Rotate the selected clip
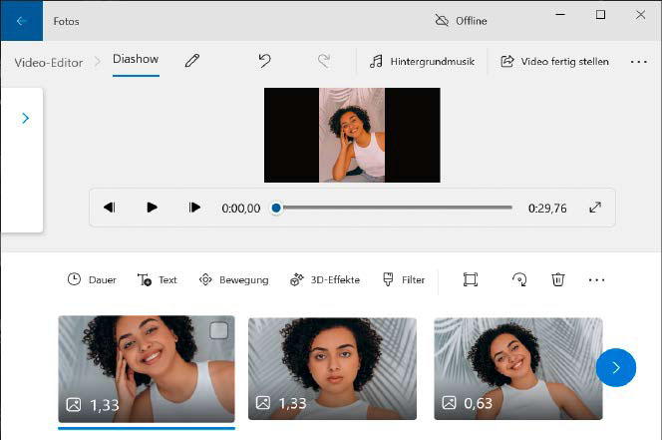662x440 pixels. coord(519,279)
